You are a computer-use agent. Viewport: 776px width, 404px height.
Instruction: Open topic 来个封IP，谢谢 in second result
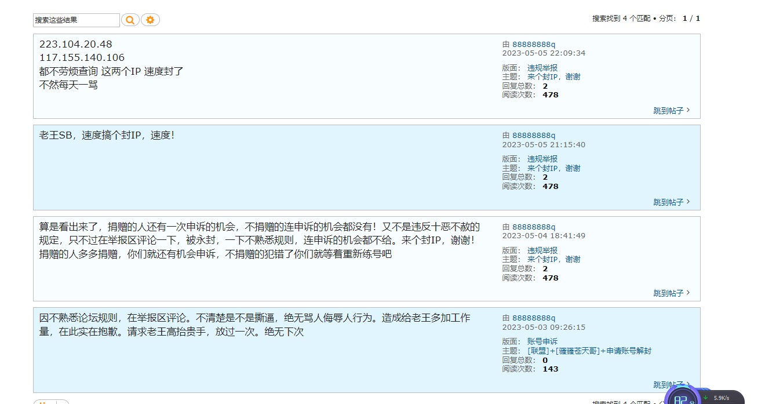click(x=553, y=168)
